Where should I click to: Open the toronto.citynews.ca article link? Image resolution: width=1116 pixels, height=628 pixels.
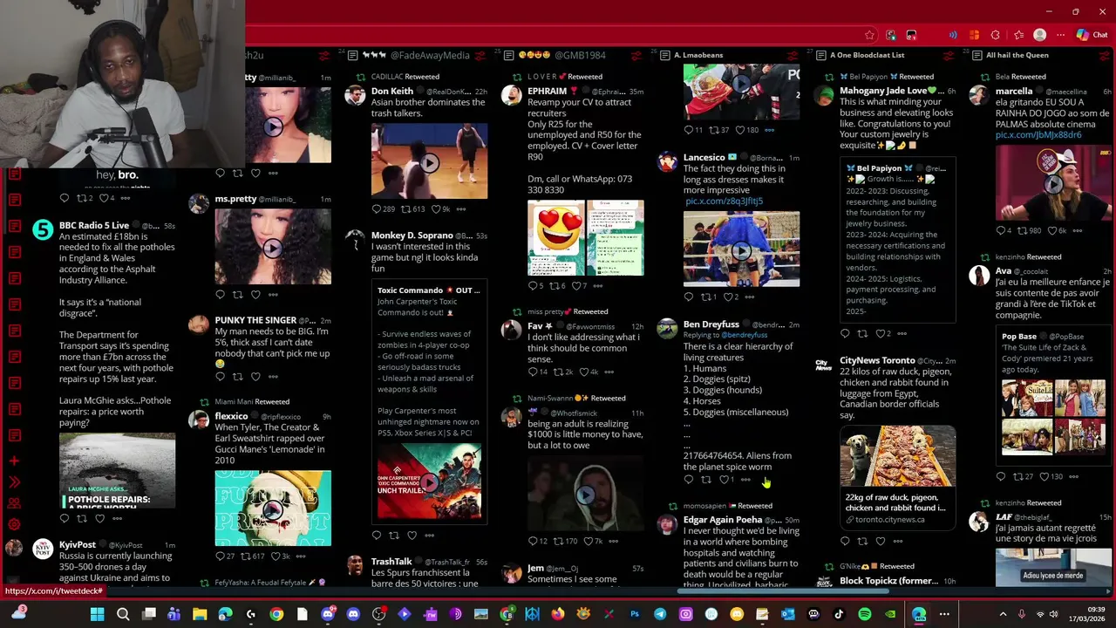pyautogui.click(x=889, y=520)
